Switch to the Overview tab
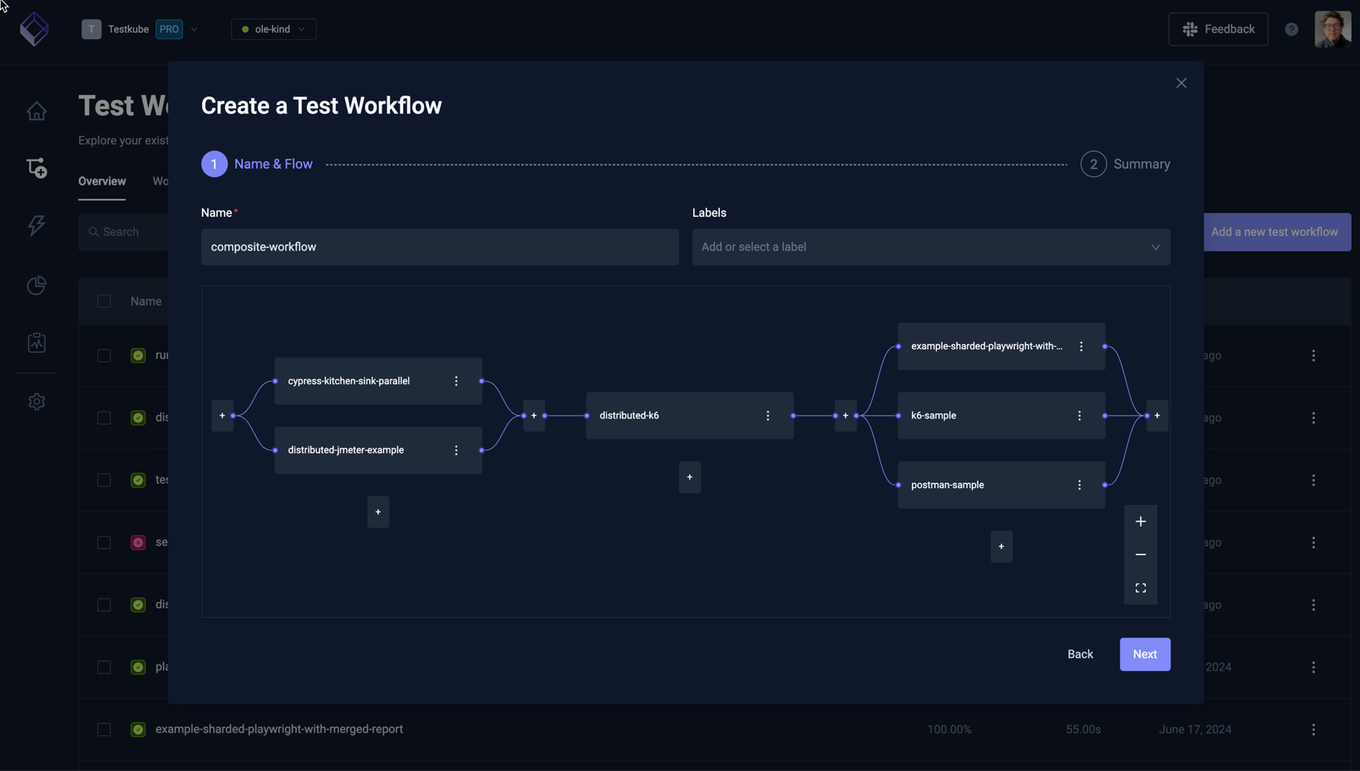The width and height of the screenshot is (1360, 771). click(x=101, y=180)
